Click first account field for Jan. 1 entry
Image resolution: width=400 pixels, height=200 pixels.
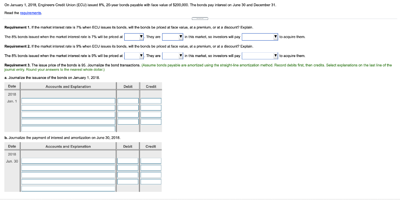68,101
